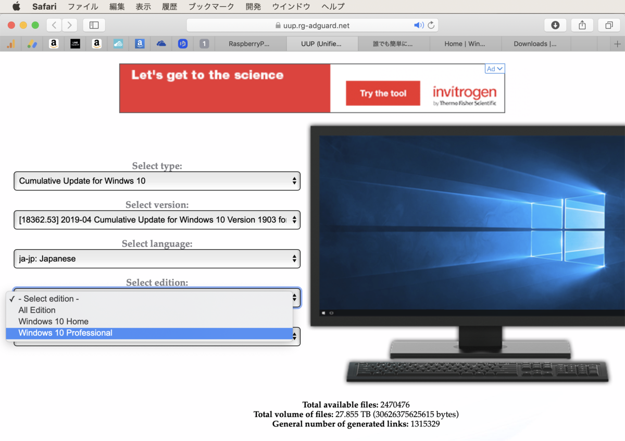Screen dimensions: 625x441
Task: Open the Select language dropdown
Action: [157, 259]
